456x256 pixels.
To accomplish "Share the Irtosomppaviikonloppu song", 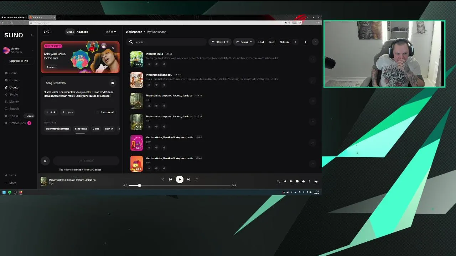I will pyautogui.click(x=164, y=85).
